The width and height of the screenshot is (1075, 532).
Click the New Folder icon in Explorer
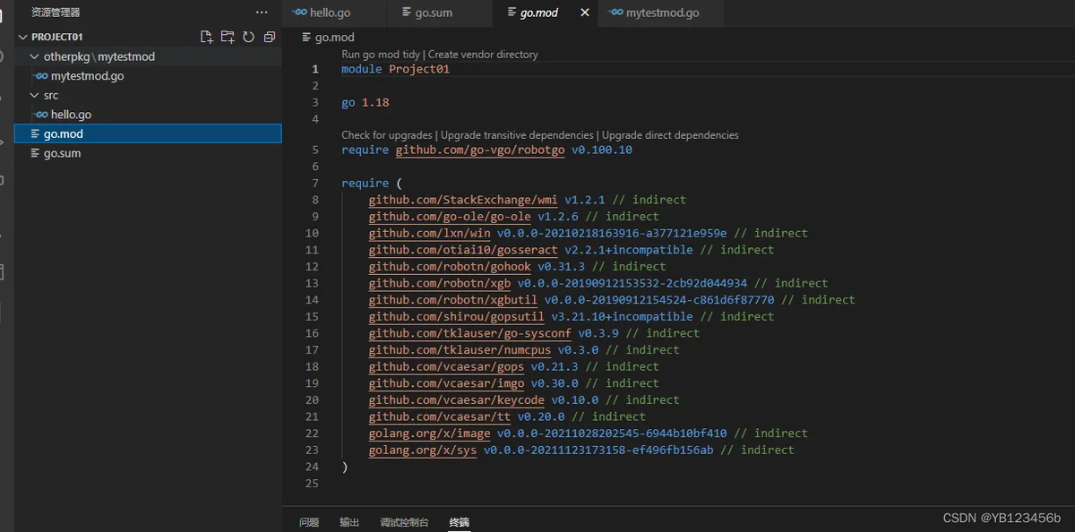[x=228, y=37]
